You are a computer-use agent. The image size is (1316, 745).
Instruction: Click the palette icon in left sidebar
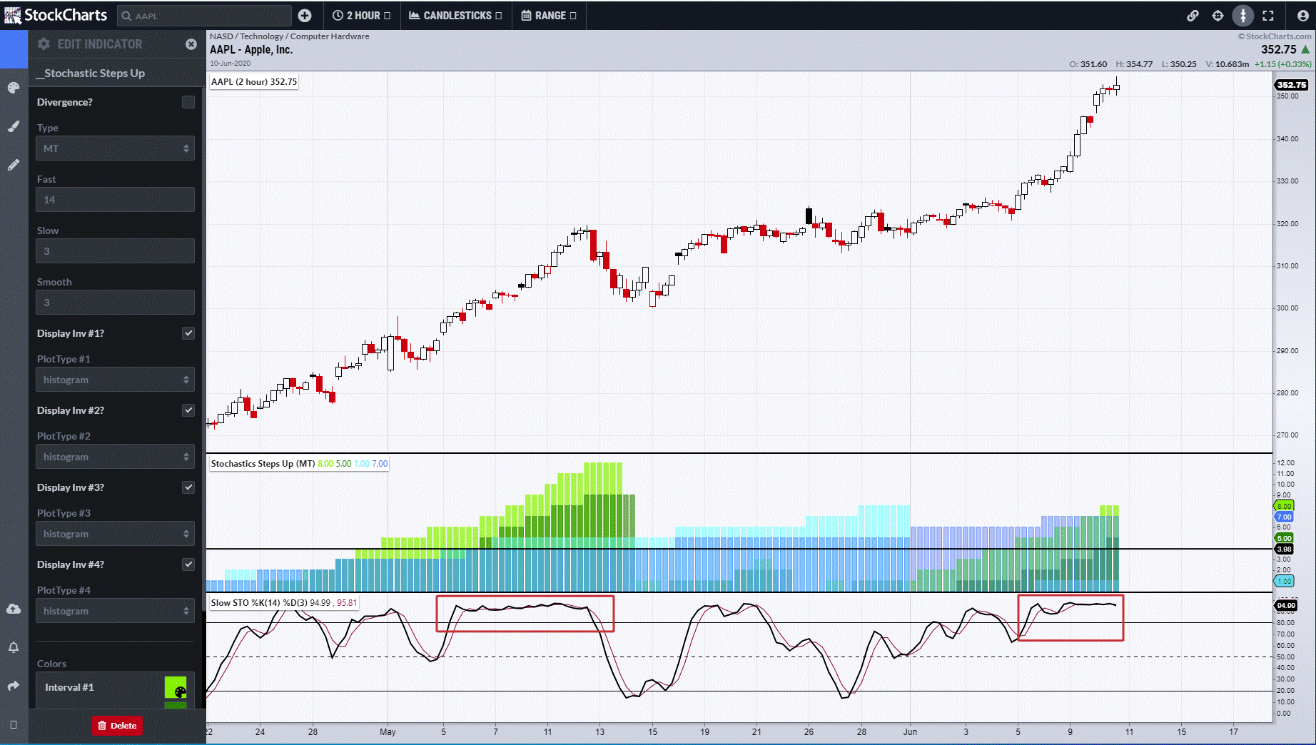[14, 88]
